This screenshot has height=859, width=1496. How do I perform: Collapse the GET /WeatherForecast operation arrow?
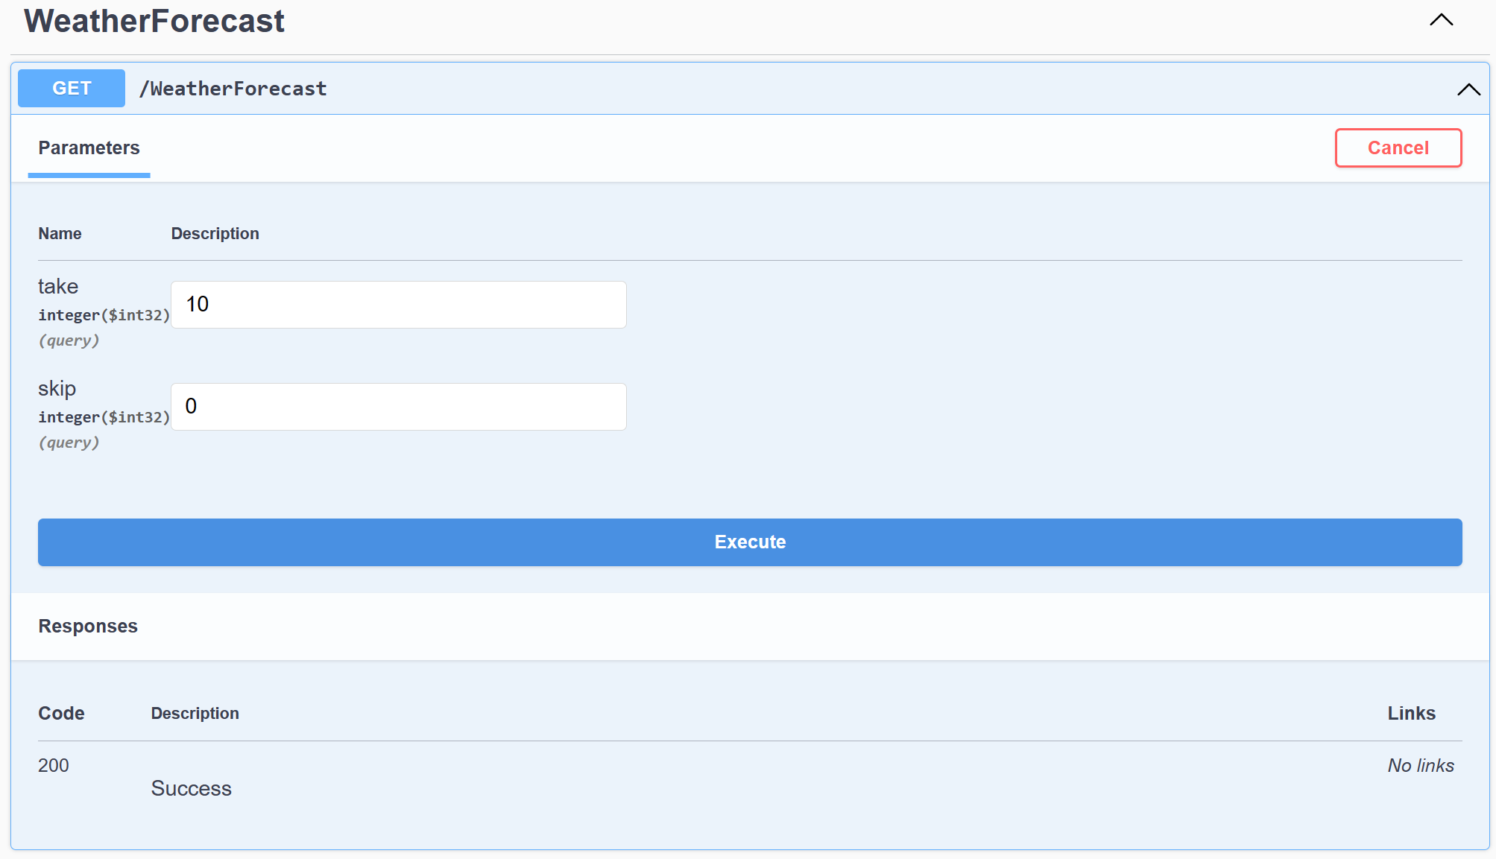1468,89
